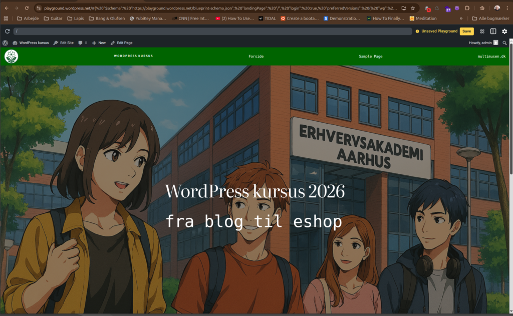Open the multimusen.dk link in the navigation
The image size is (513, 316).
point(491,56)
